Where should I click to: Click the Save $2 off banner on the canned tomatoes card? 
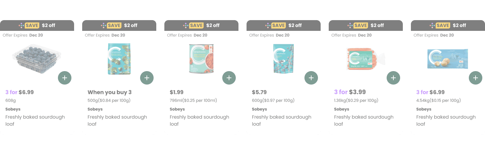pyautogui.click(x=201, y=25)
